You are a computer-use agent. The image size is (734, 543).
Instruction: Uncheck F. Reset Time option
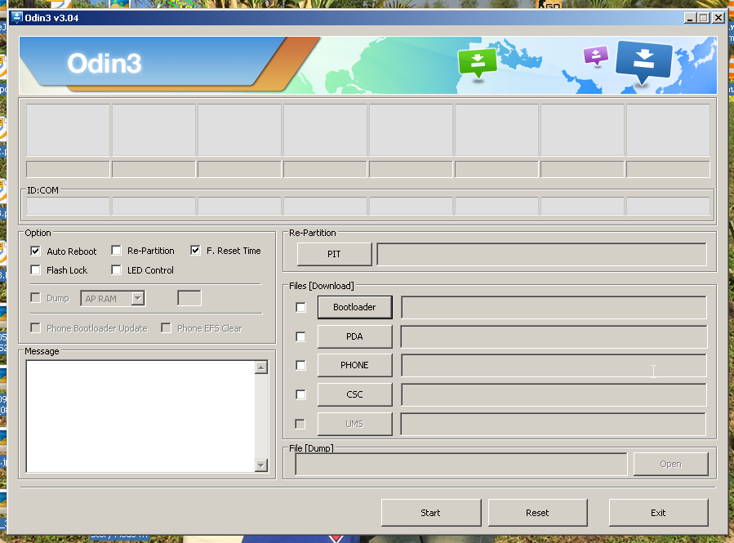(x=195, y=251)
